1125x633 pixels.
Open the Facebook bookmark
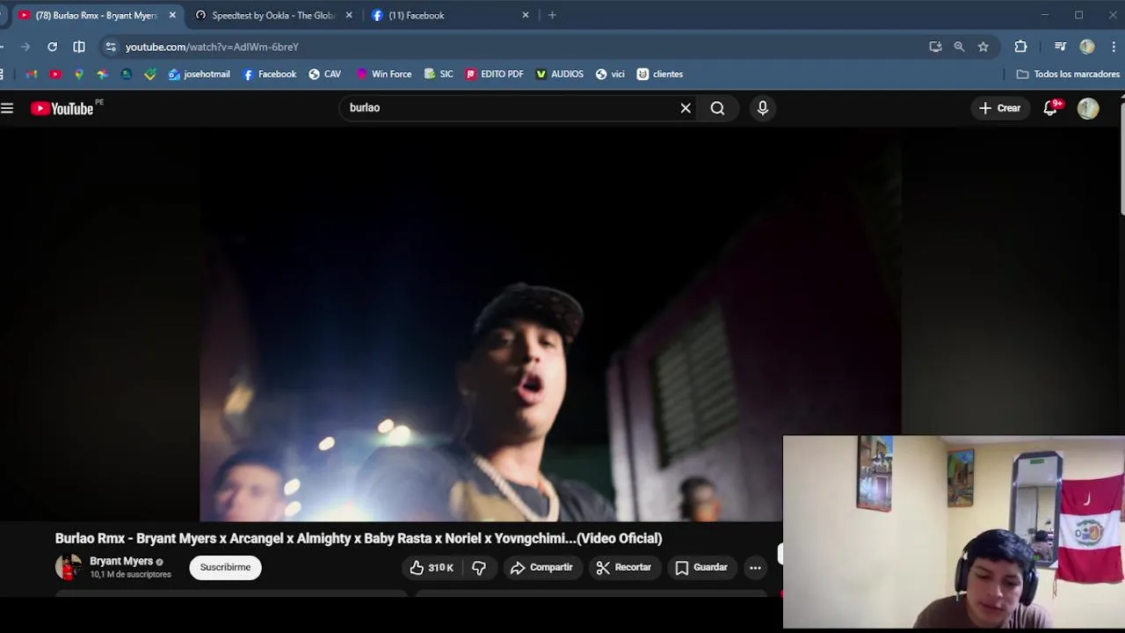tap(270, 74)
